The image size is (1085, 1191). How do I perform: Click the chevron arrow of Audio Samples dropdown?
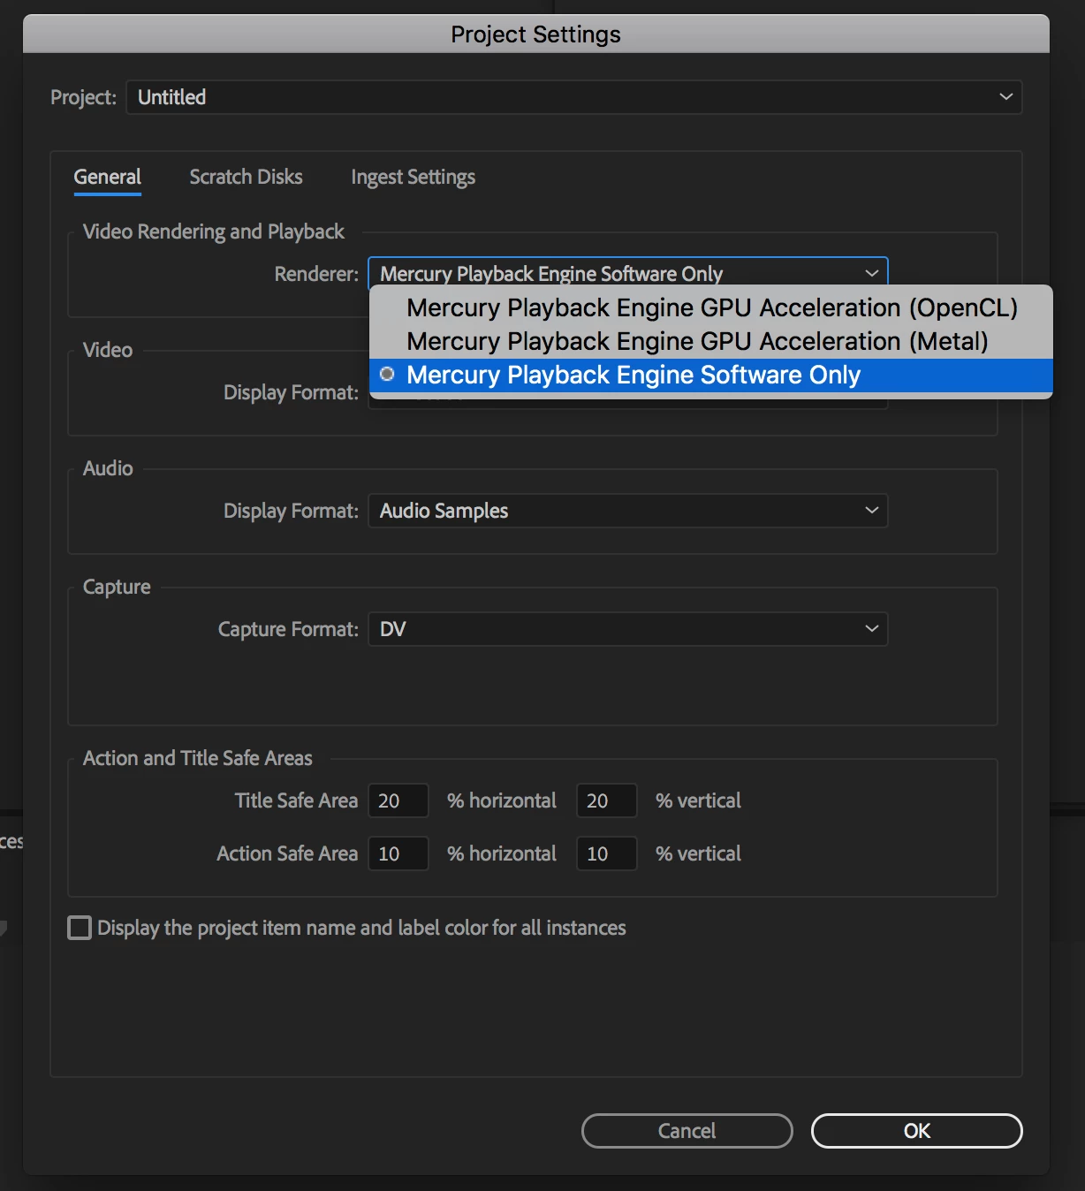point(871,510)
